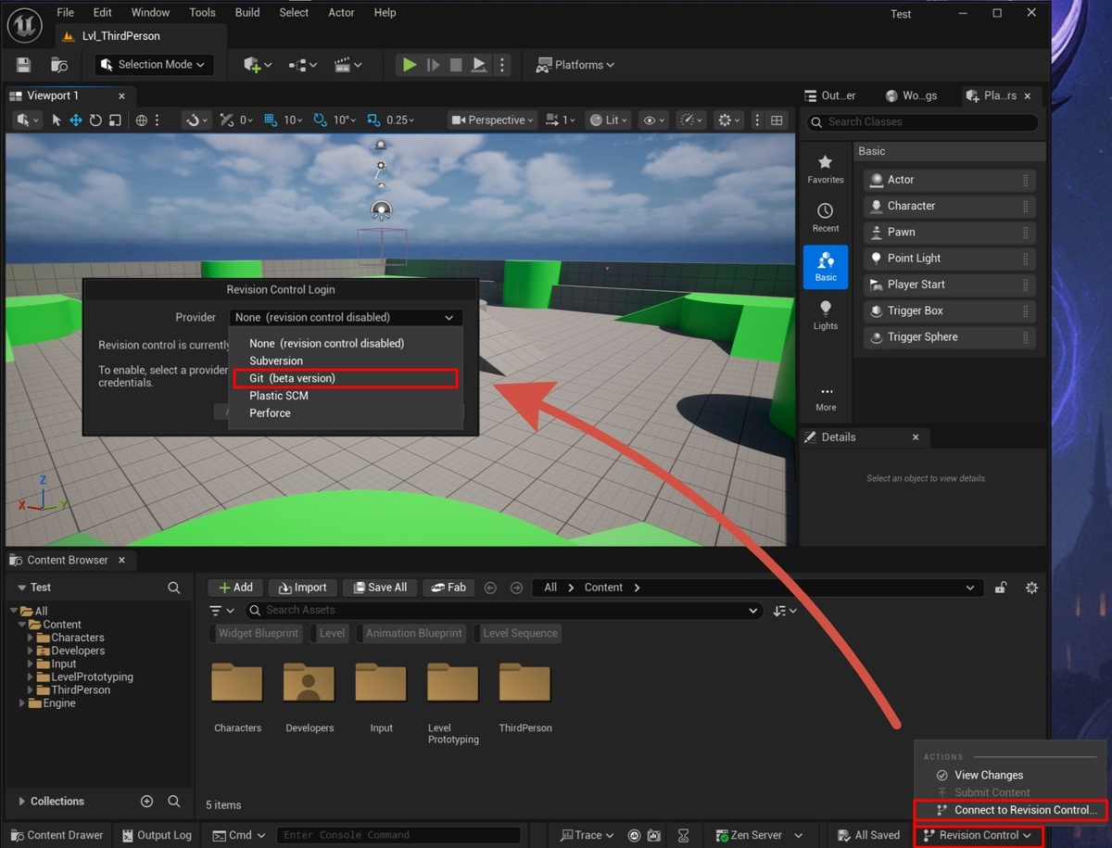The height and width of the screenshot is (848, 1112).
Task: Toggle the Widget Blueprint filter
Action: 255,634
